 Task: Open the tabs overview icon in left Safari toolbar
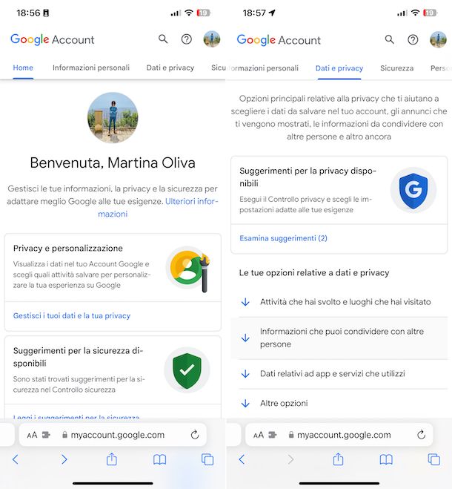[207, 459]
